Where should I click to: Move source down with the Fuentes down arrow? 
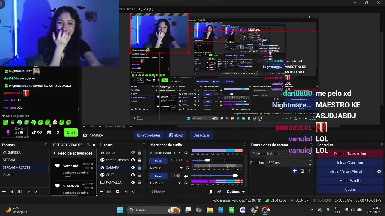tap(133, 192)
